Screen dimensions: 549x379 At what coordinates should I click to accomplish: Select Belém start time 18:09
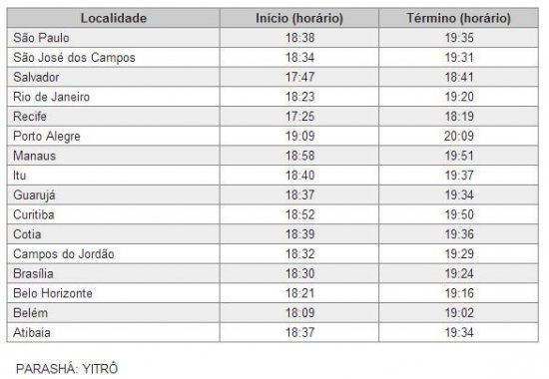coord(299,312)
